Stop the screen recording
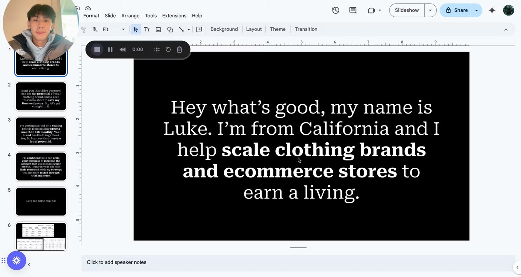 [97, 50]
